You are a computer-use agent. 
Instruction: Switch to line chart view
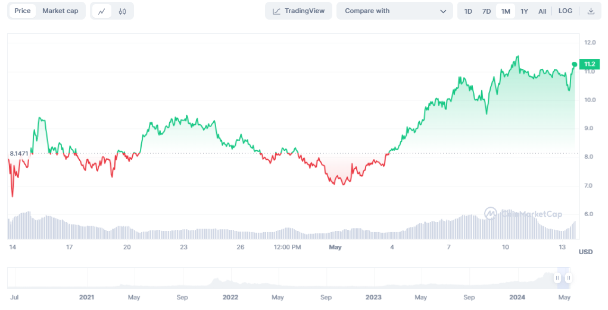pos(102,11)
